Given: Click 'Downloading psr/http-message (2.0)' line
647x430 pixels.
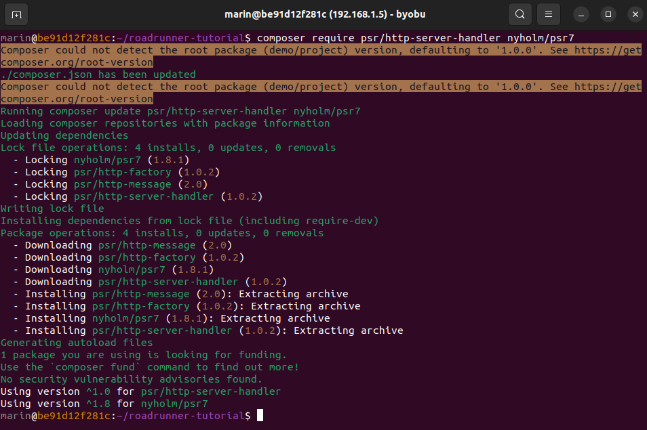Looking at the screenshot, I should tap(123, 245).
